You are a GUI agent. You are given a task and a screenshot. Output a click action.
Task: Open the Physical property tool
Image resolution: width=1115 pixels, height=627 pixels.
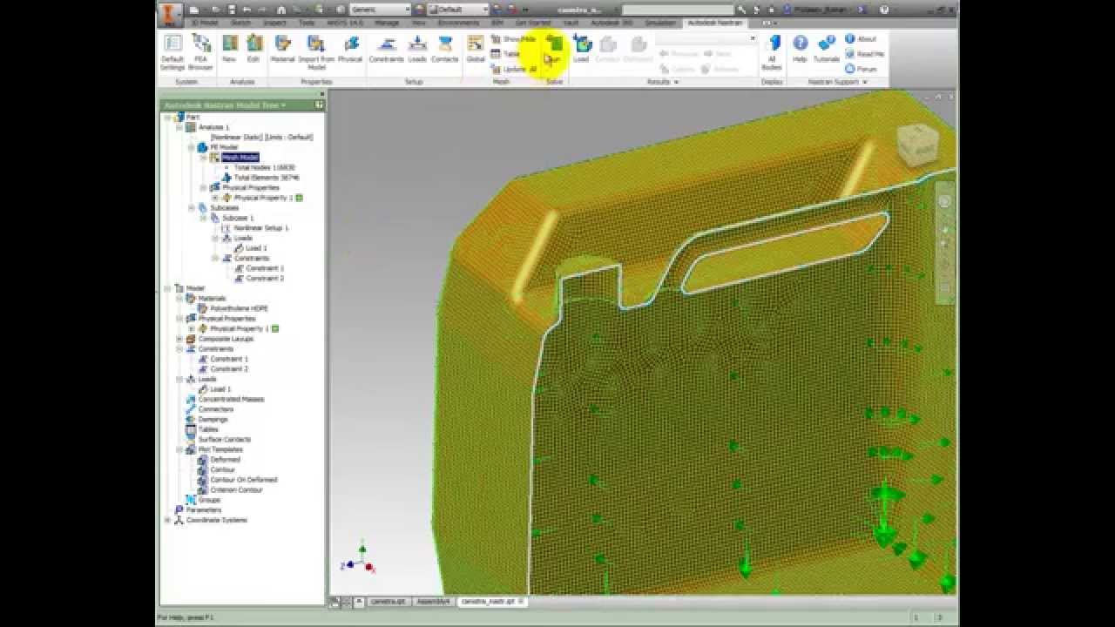pyautogui.click(x=350, y=49)
